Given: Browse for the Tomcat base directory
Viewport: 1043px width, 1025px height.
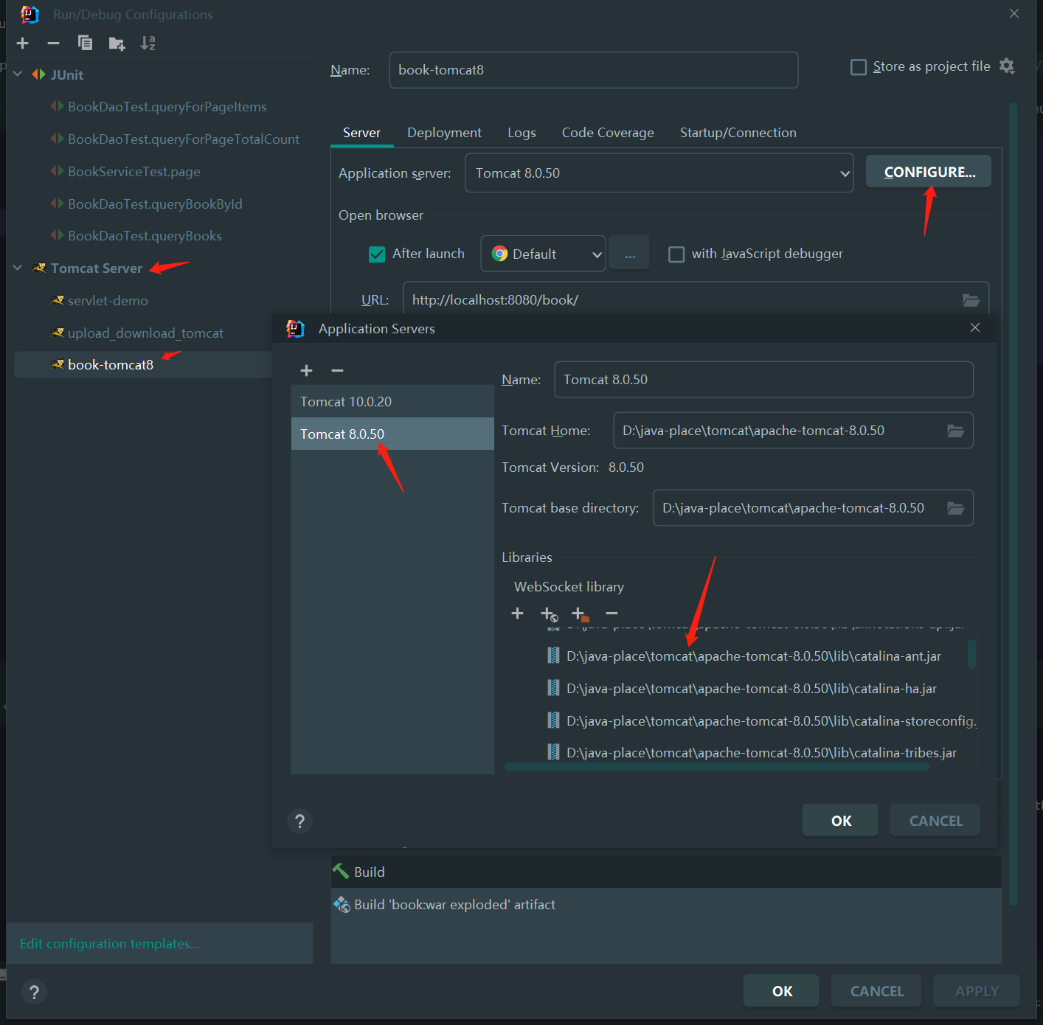Looking at the screenshot, I should (x=955, y=508).
